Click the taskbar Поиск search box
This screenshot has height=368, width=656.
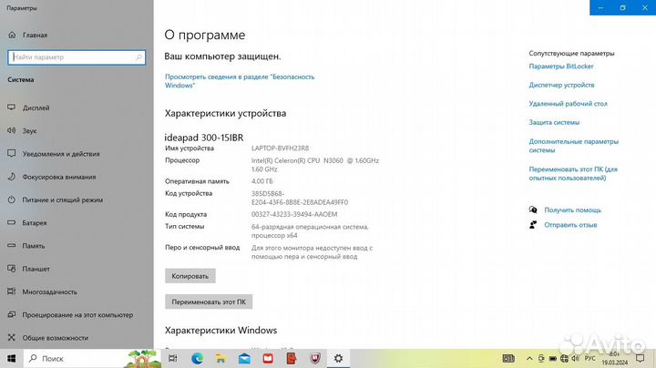[92, 359]
